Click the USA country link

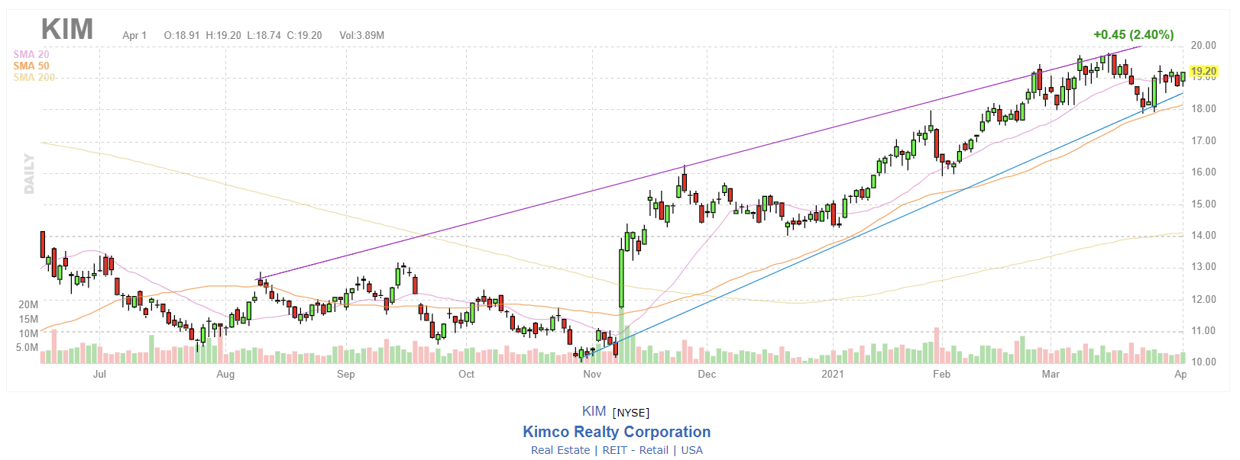691,450
